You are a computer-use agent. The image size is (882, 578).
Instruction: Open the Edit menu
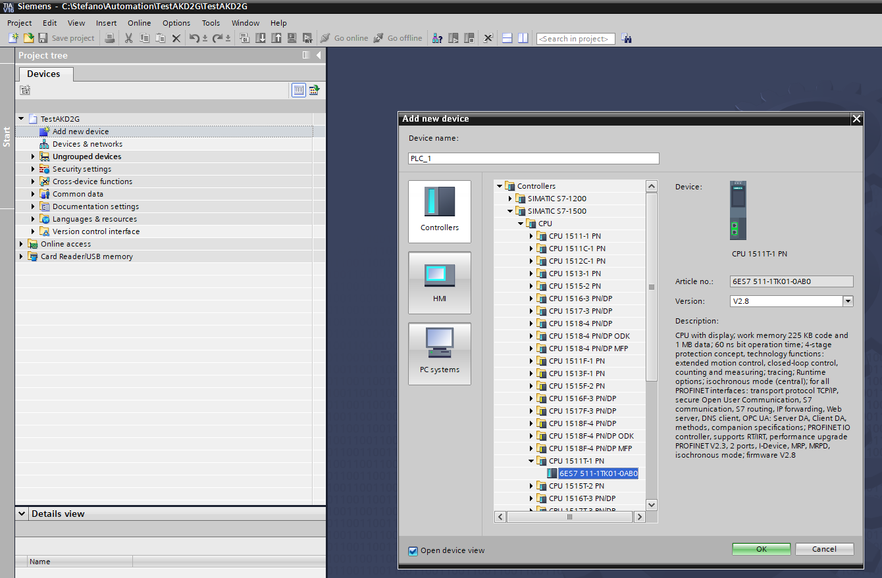pos(49,23)
